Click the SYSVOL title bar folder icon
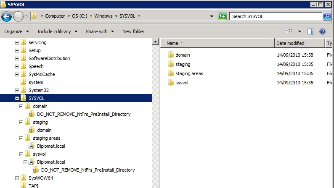This screenshot has height=188, width=334. [x=3, y=5]
